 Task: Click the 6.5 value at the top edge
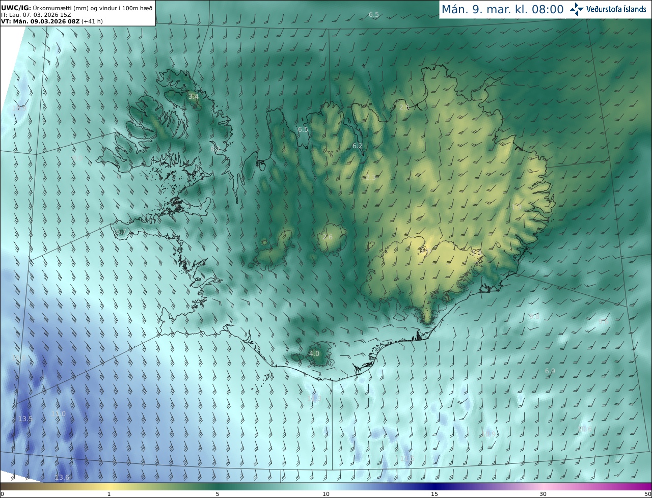tap(374, 15)
